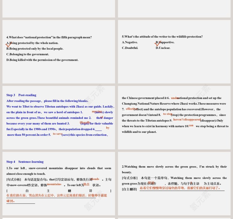Click the red checkmark beside option A 'Being protected by the whole nation'
233x219 pixels.
[x=9, y=44]
